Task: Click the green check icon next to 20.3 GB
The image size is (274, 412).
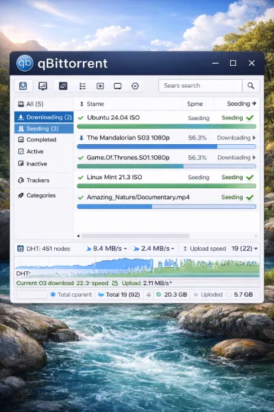Action: [x=159, y=295]
